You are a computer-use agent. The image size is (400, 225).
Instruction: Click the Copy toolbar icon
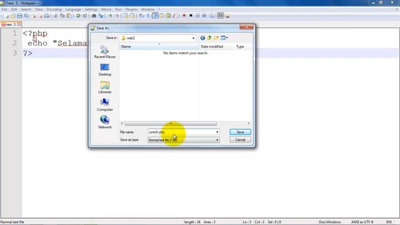(x=62, y=16)
